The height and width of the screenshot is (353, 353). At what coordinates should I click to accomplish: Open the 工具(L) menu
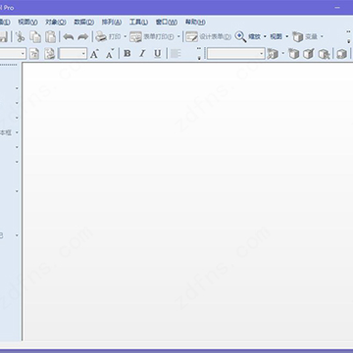138,23
